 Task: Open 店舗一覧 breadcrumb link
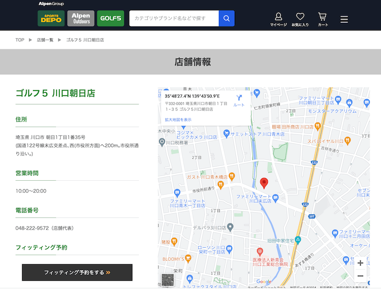pyautogui.click(x=45, y=40)
